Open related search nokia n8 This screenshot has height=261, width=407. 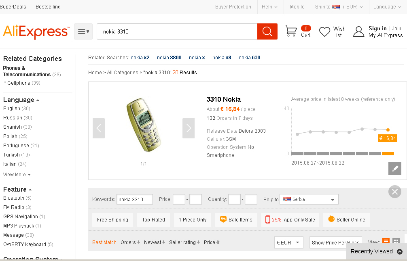point(222,58)
